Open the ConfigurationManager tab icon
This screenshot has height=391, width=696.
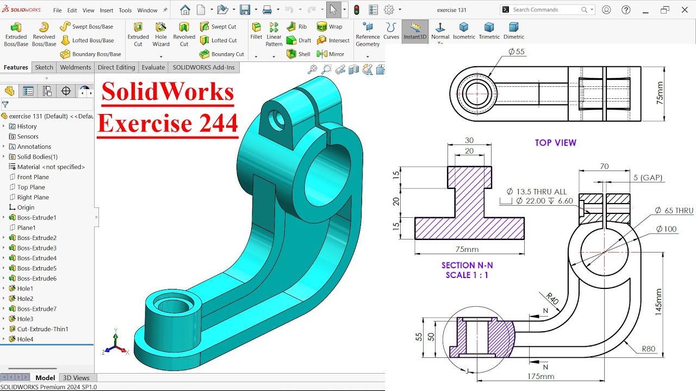(47, 91)
